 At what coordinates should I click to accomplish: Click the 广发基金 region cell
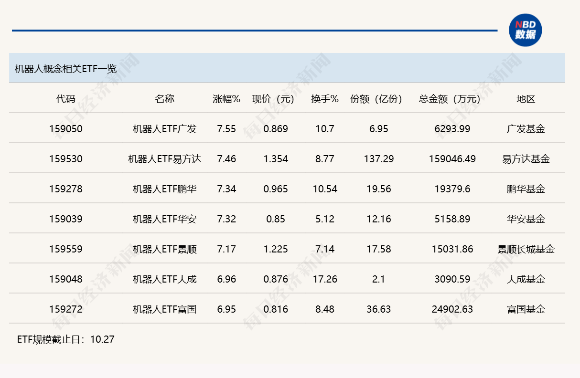point(526,129)
